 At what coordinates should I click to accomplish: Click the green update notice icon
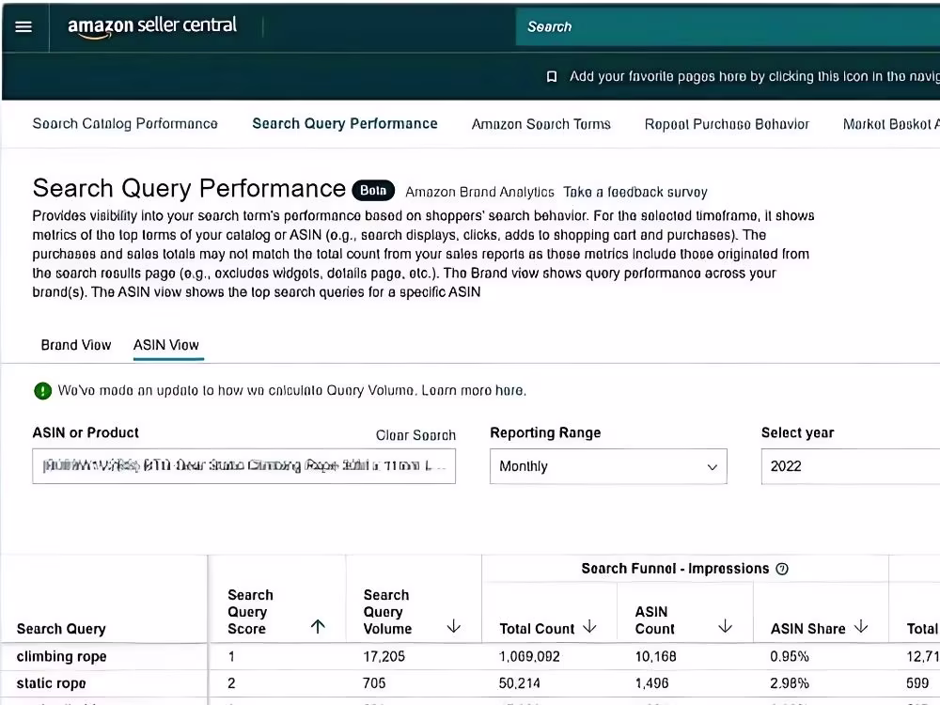coord(42,391)
